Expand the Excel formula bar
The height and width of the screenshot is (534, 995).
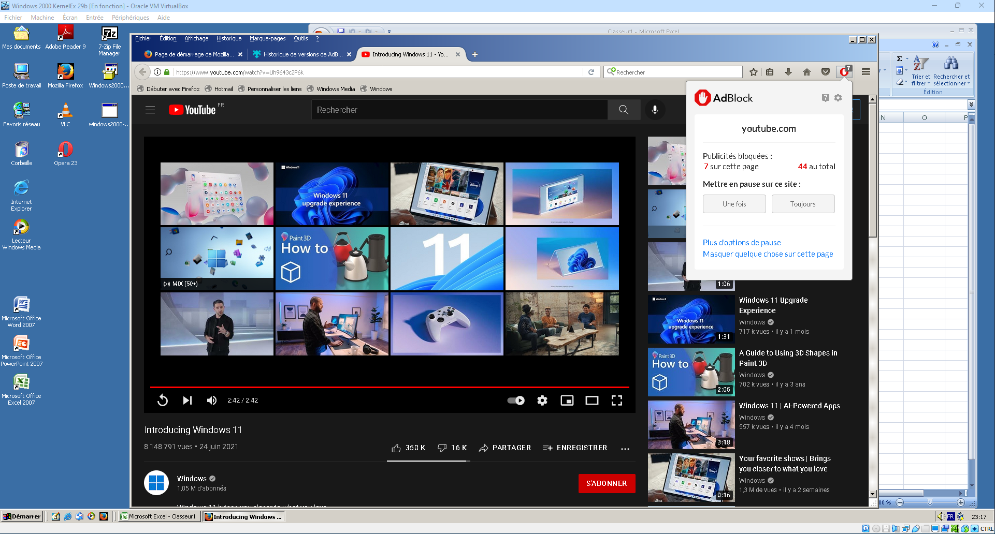click(971, 105)
